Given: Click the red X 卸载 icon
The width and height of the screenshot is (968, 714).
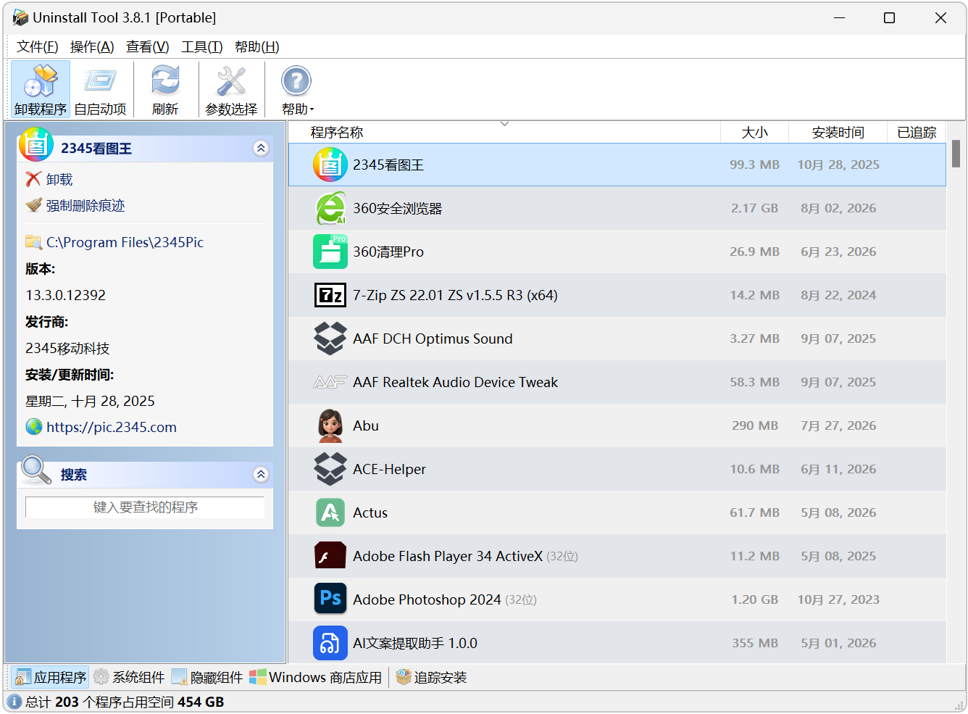Looking at the screenshot, I should 33,179.
